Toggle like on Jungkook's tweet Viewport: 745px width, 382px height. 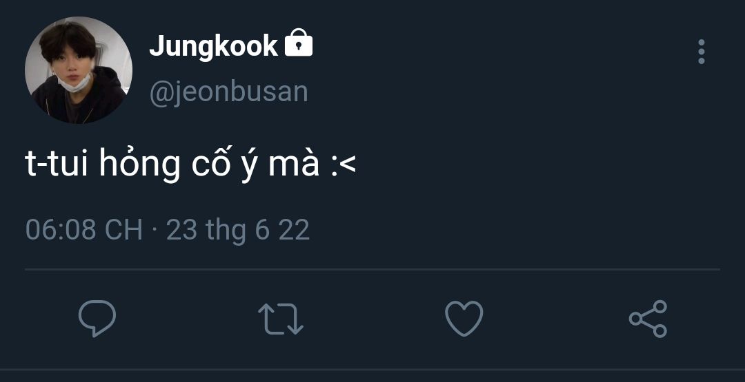464,319
